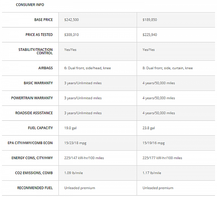Click ROADSIDE ASSISTANCE 4 years/50,000 miles value

[x=159, y=113]
